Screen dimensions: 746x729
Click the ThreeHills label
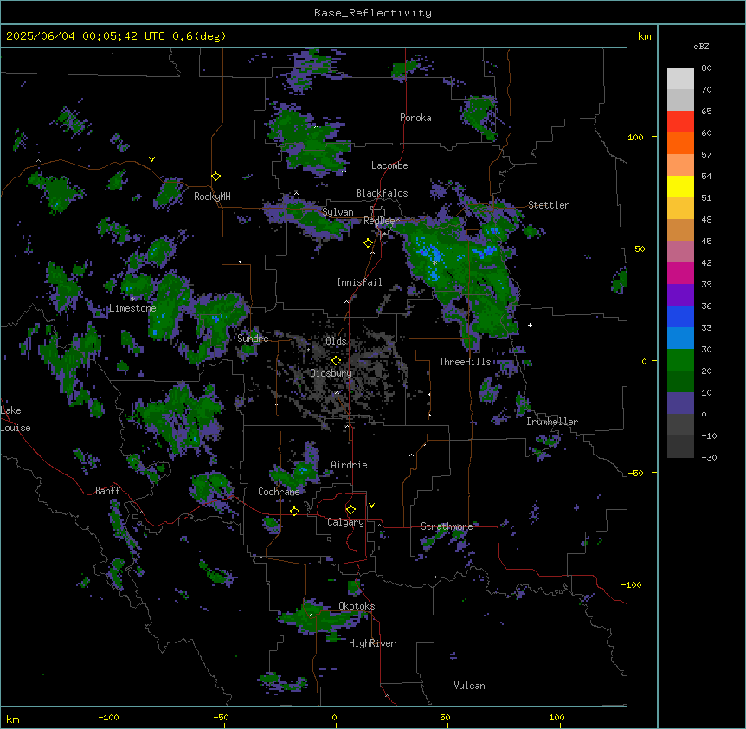[x=465, y=362]
